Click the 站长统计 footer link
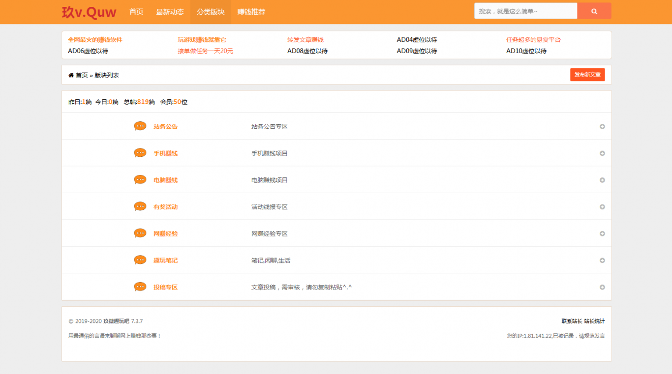The image size is (672, 374). [594, 321]
